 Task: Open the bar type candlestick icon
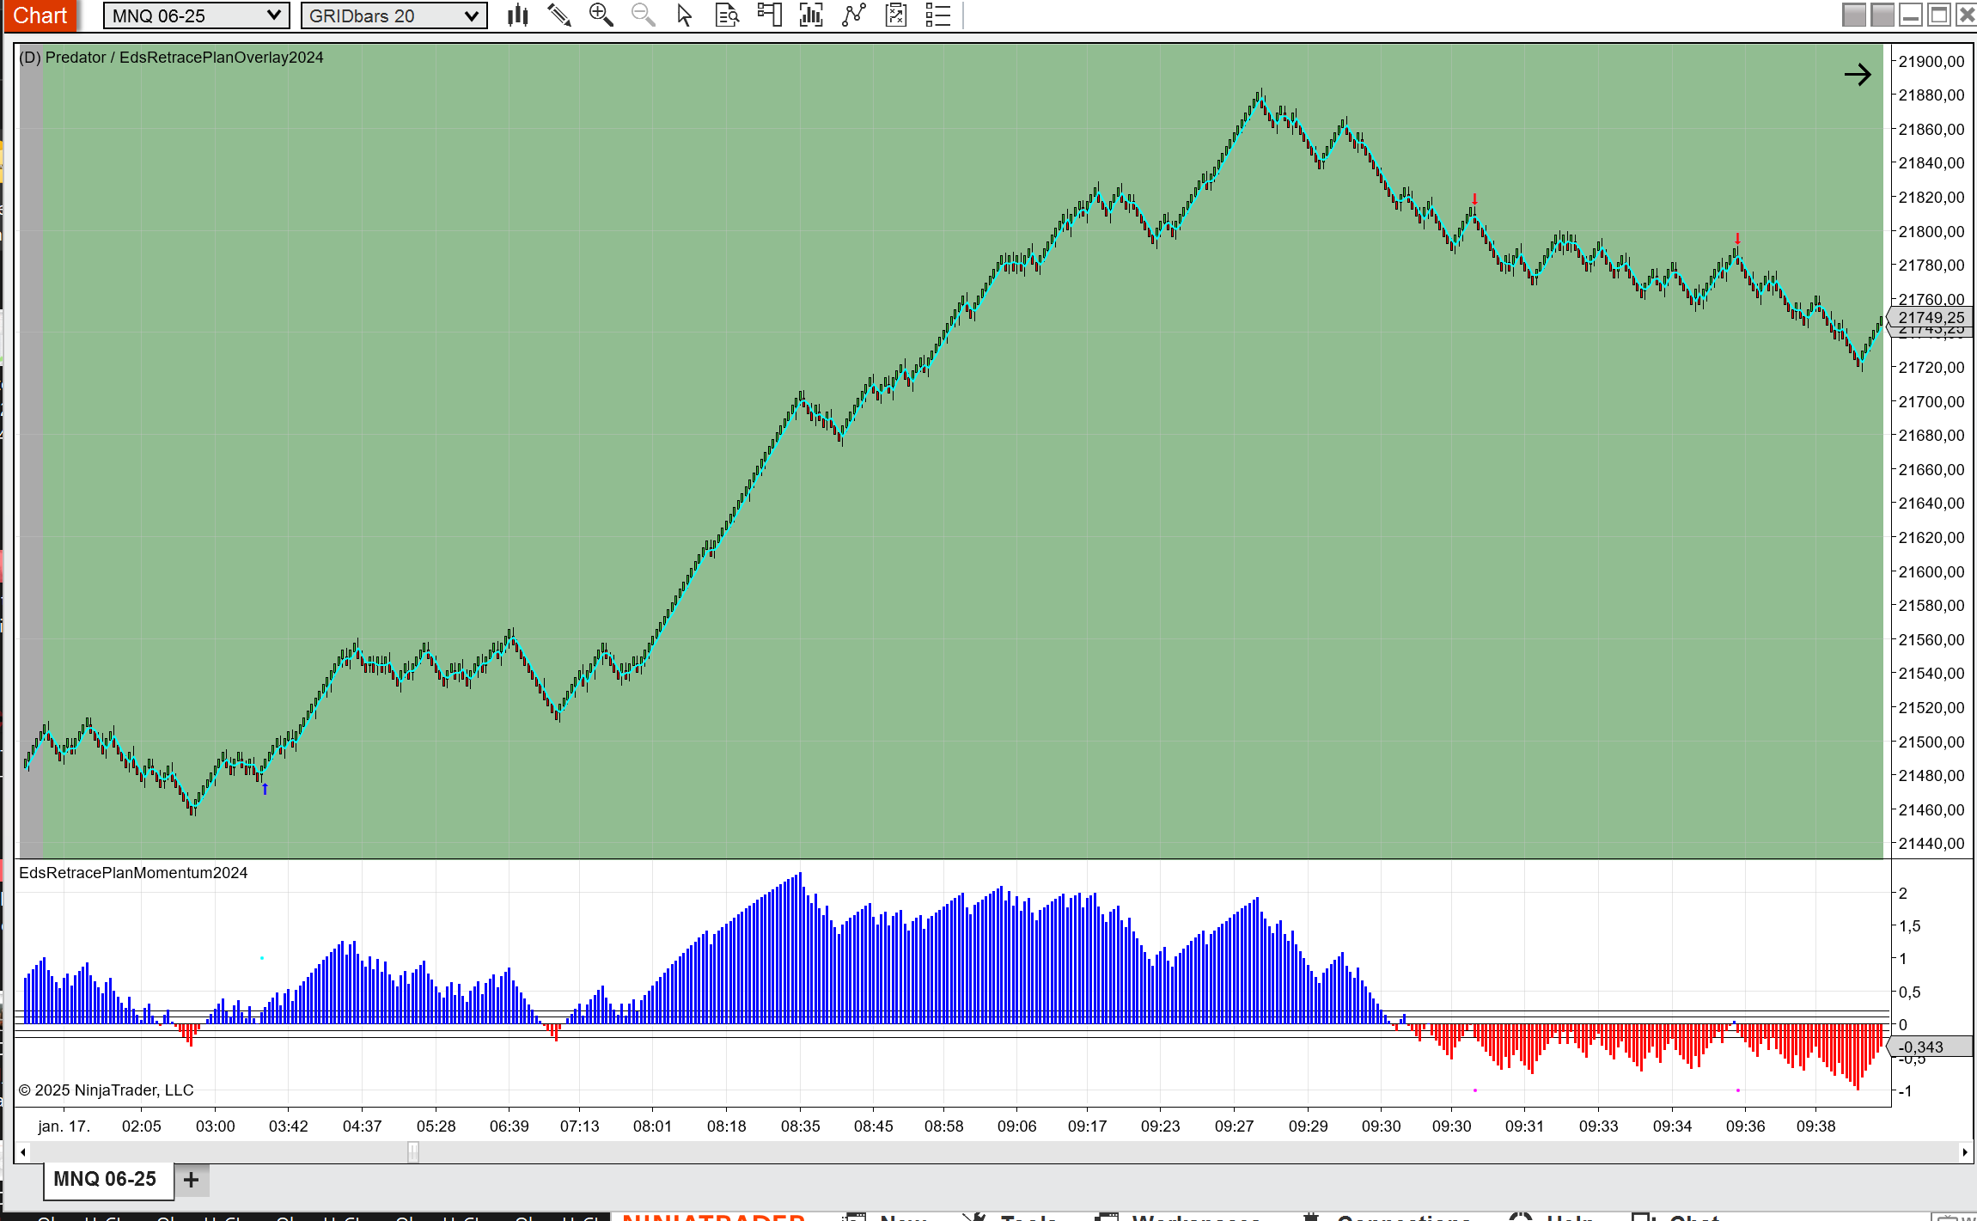517,15
